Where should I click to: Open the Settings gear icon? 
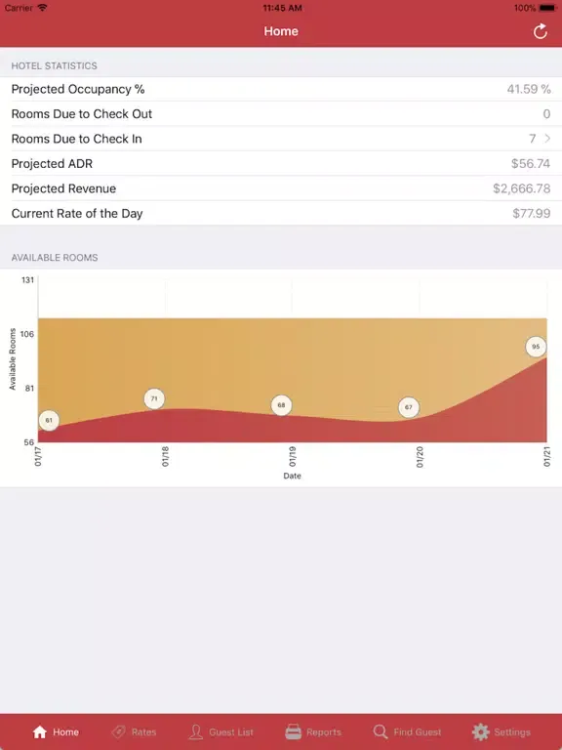(x=481, y=731)
